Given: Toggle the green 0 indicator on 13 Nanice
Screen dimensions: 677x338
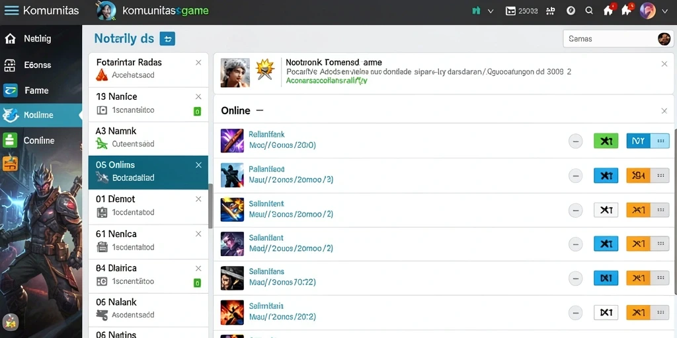Looking at the screenshot, I should (x=197, y=112).
